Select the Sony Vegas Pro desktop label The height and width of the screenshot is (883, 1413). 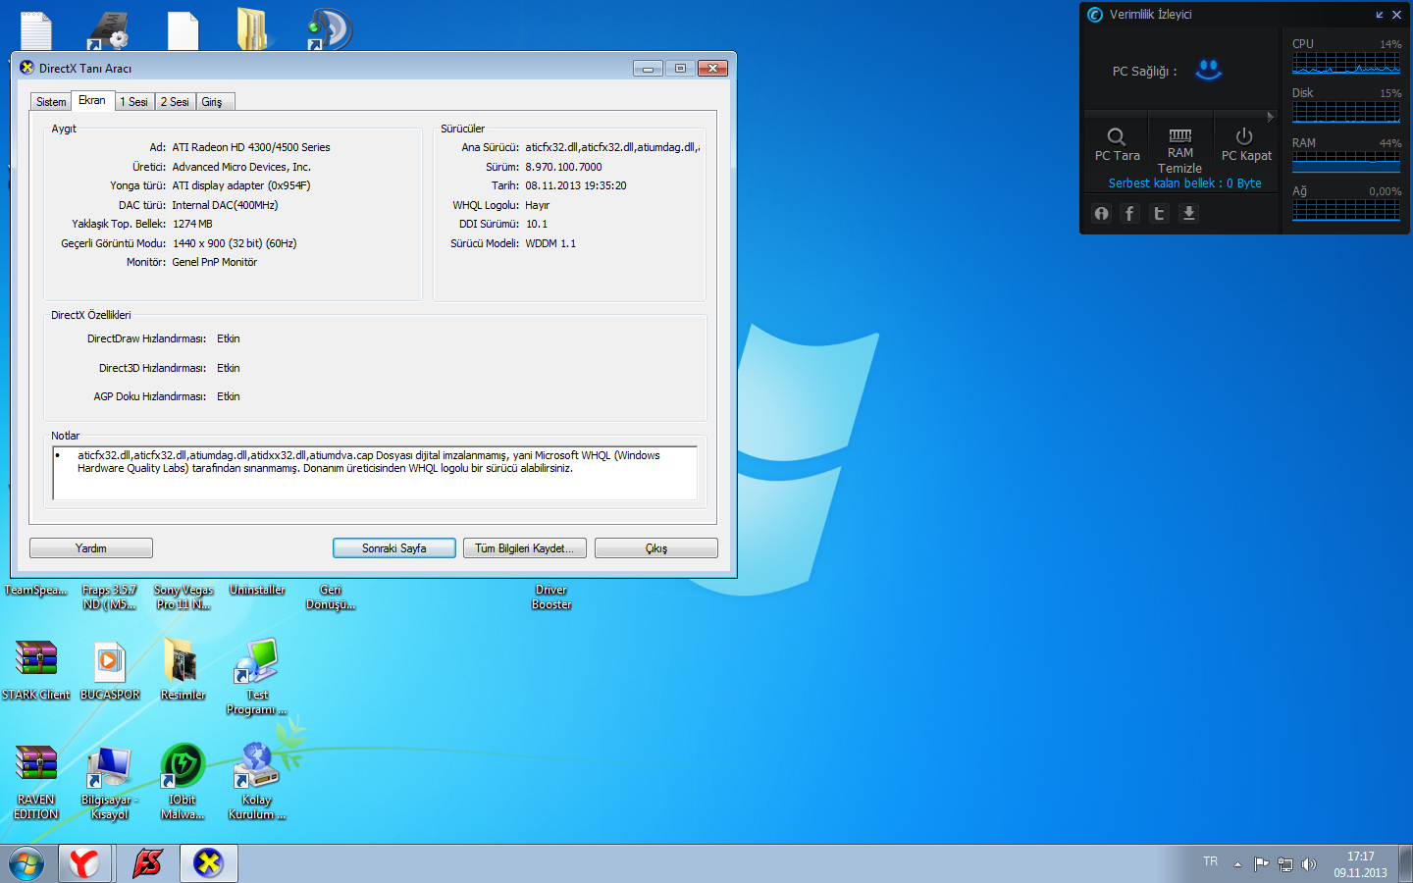coord(183,597)
